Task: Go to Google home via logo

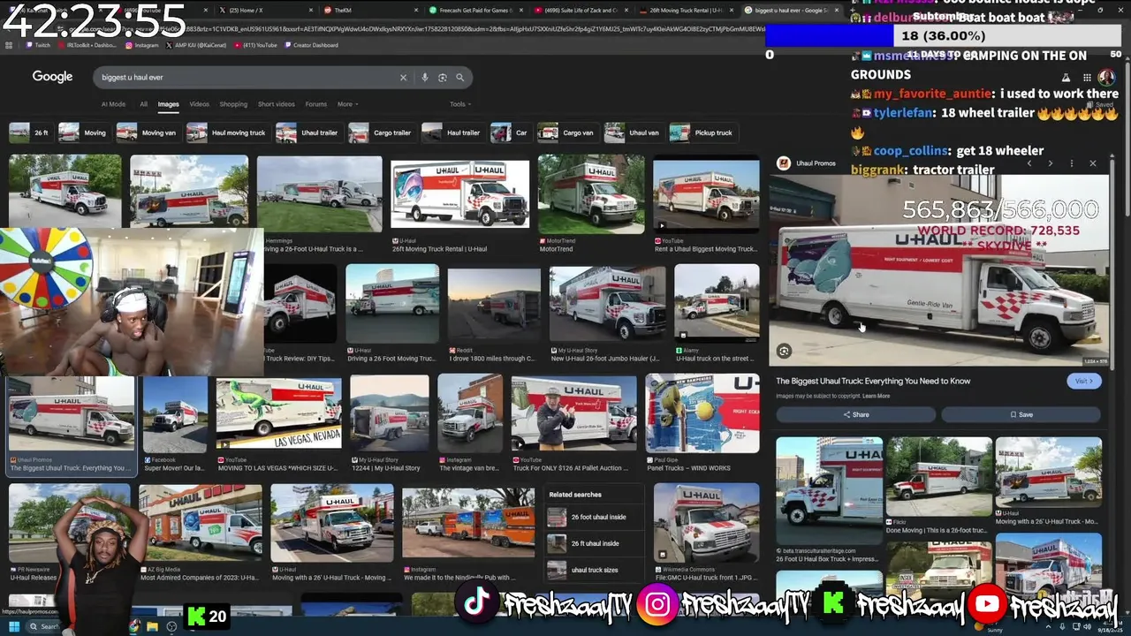Action: coord(52,77)
